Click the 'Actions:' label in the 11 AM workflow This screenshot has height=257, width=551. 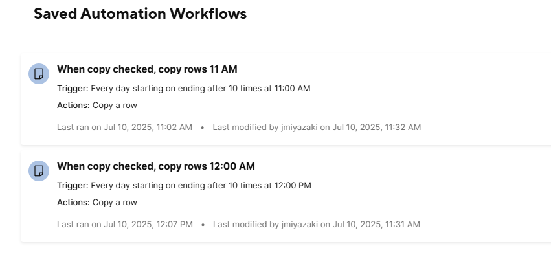[74, 106]
